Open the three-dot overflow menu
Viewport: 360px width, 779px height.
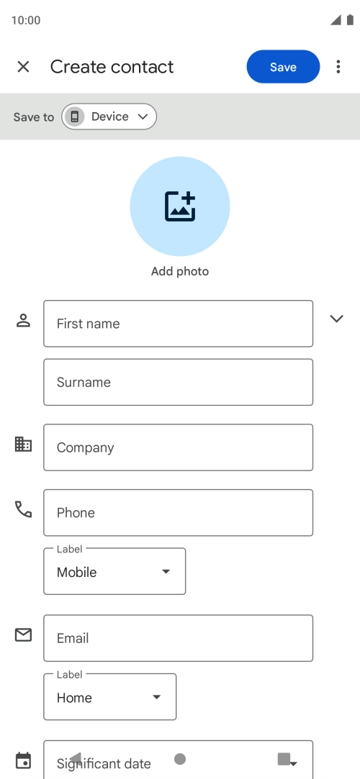(x=338, y=67)
